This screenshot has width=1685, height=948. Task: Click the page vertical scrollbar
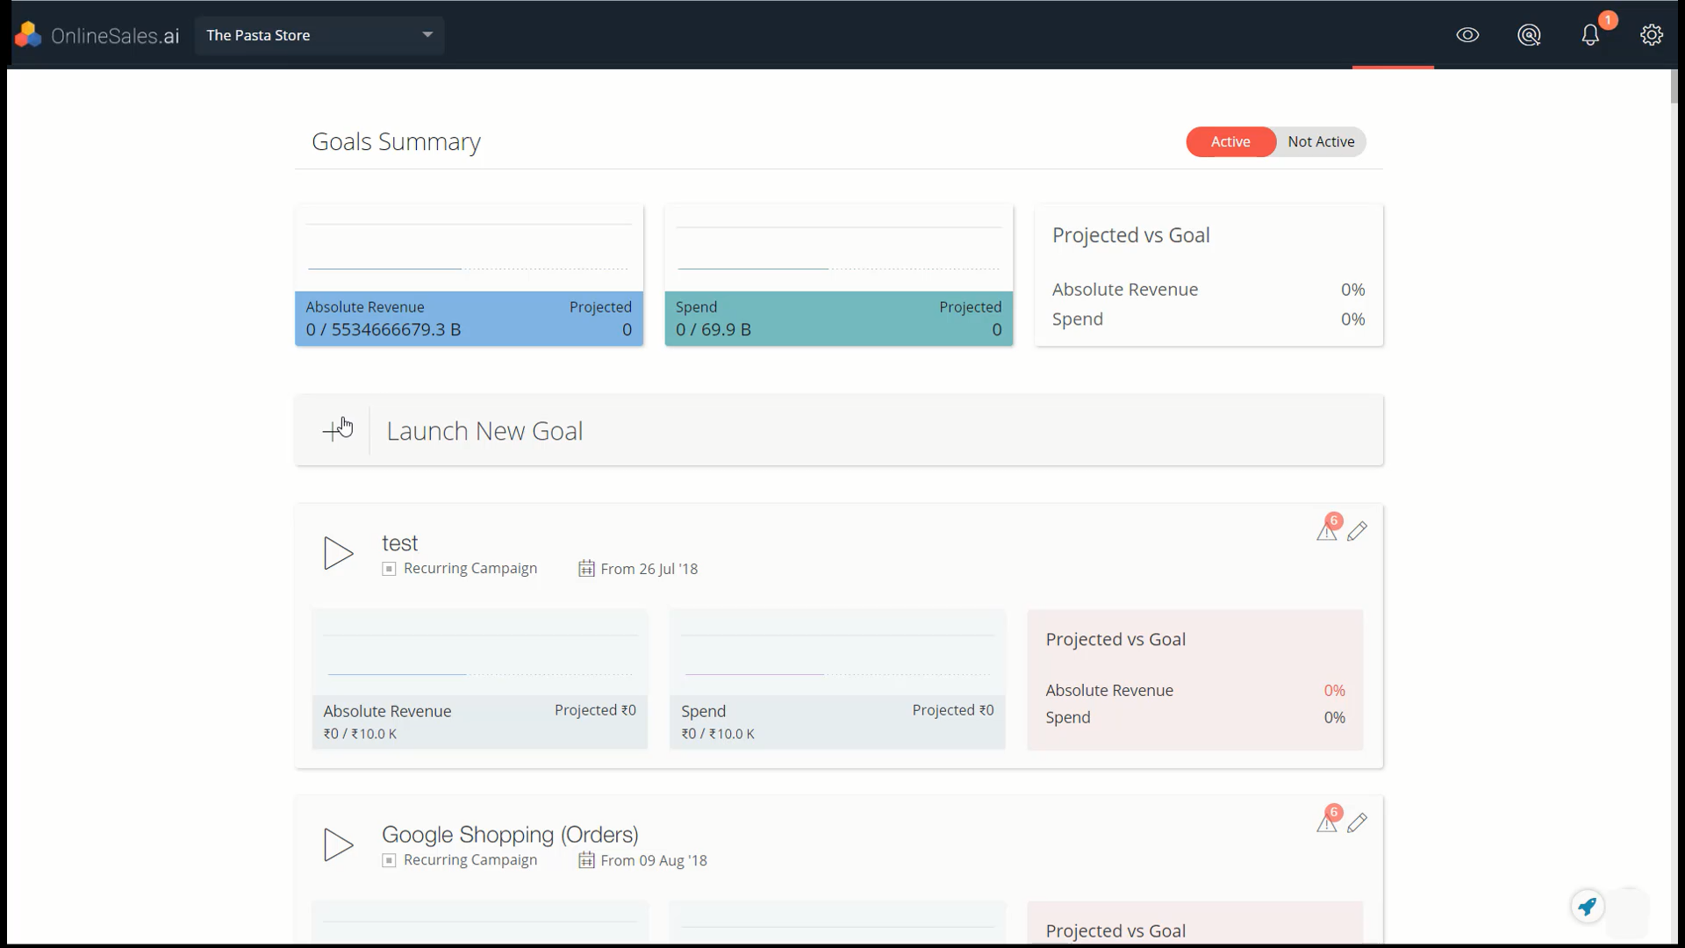coord(1674,87)
